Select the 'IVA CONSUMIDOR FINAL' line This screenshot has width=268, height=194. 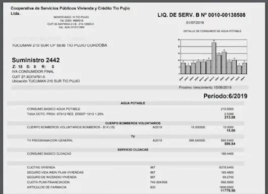point(33,72)
